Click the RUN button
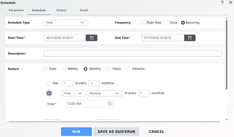This screenshot has width=234, height=137. pos(76,132)
